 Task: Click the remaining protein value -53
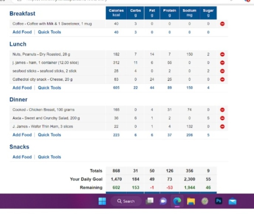coord(169,187)
